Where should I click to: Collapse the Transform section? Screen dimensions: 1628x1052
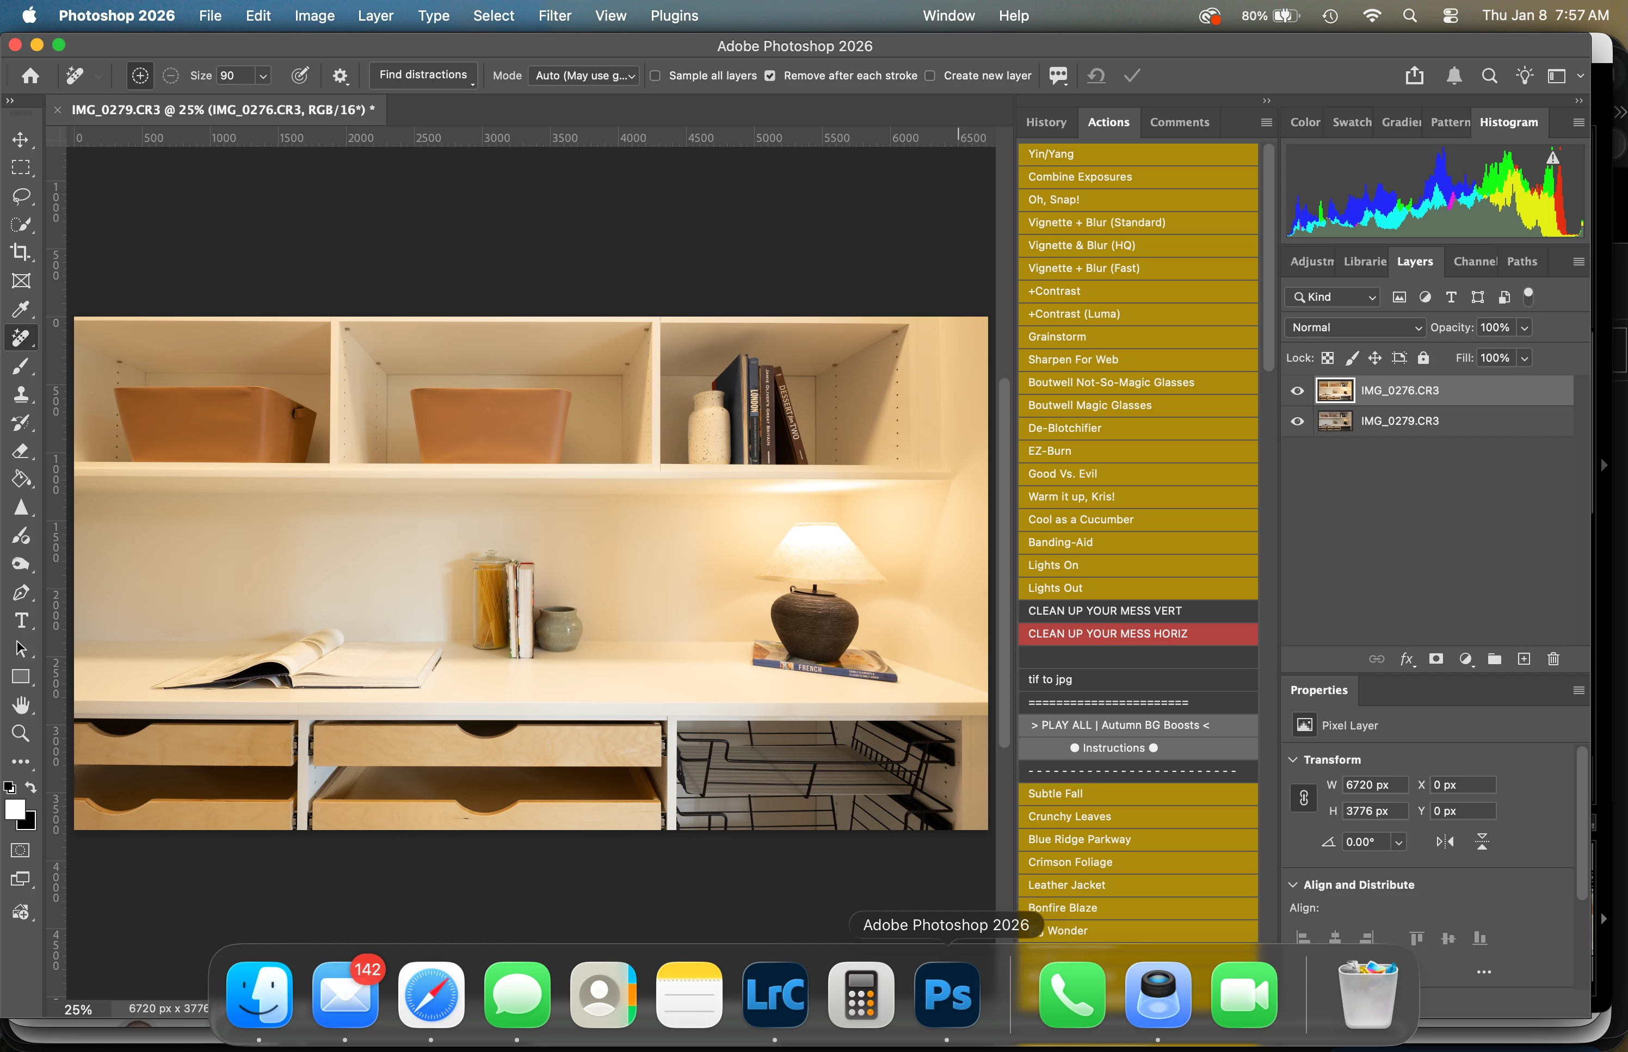(1293, 759)
